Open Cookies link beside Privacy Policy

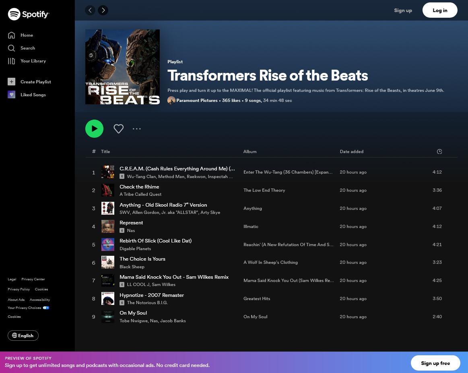[41, 289]
